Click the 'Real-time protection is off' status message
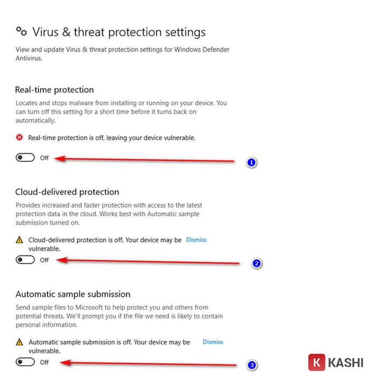The width and height of the screenshot is (369, 374). (x=111, y=137)
